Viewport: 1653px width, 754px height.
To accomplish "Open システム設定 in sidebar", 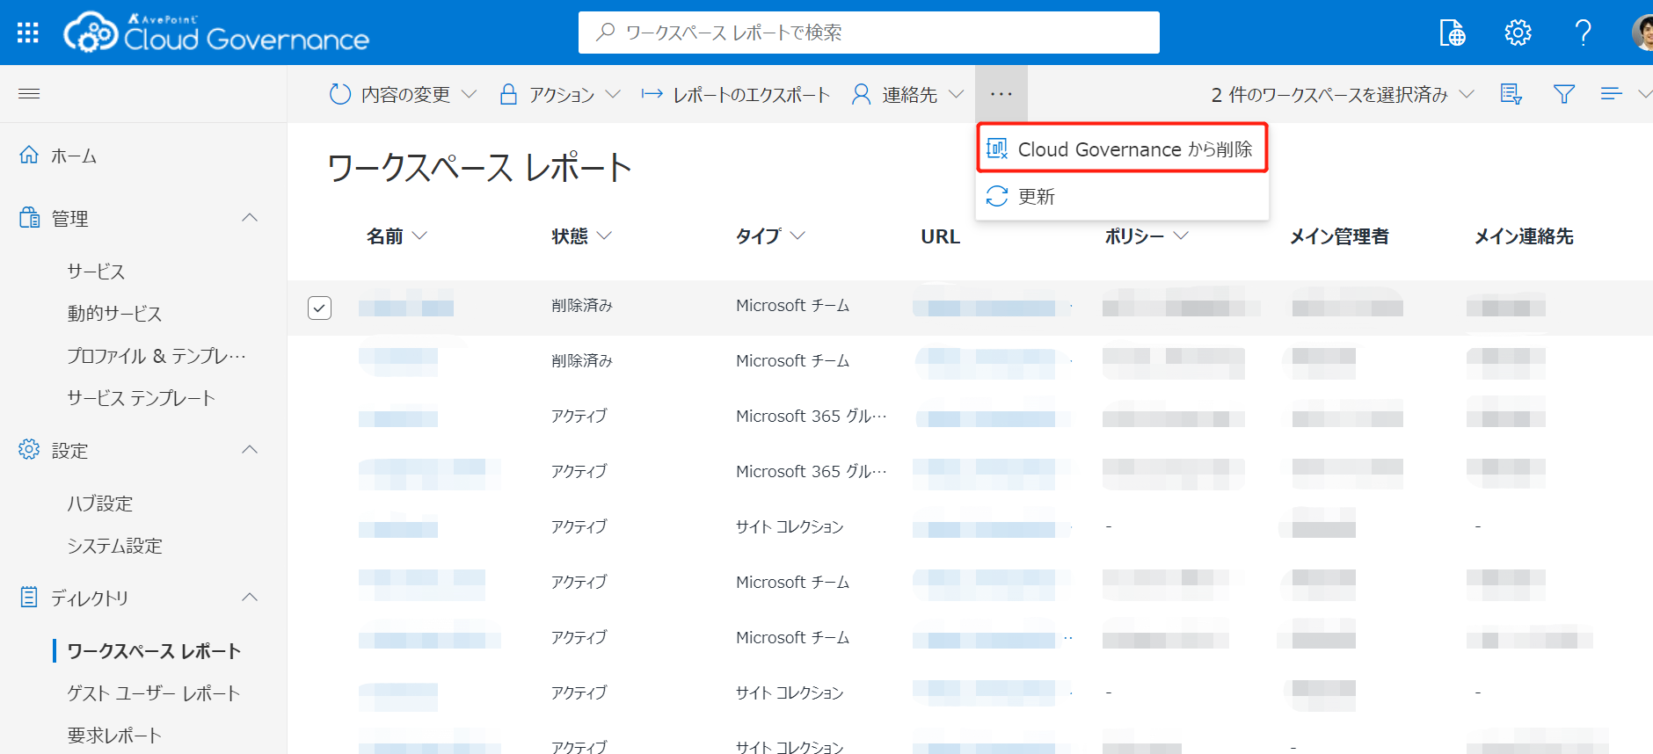I will (x=114, y=546).
